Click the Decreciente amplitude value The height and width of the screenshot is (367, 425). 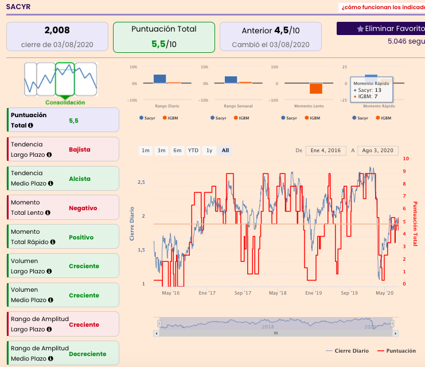(88, 354)
